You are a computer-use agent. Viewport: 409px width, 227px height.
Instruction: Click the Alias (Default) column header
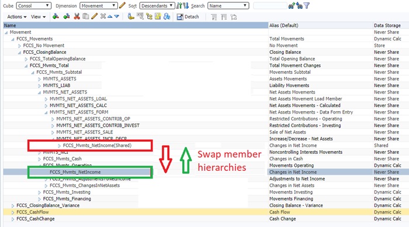(321, 25)
